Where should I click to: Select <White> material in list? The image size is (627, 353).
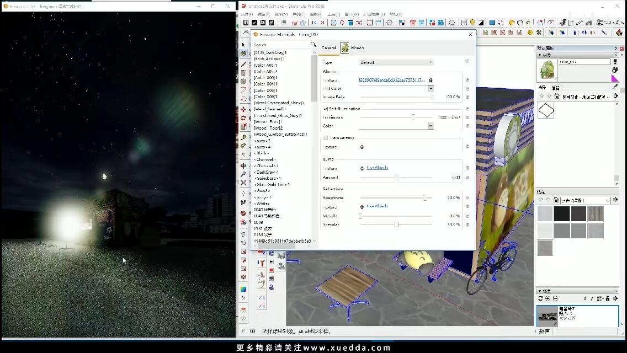point(262,204)
